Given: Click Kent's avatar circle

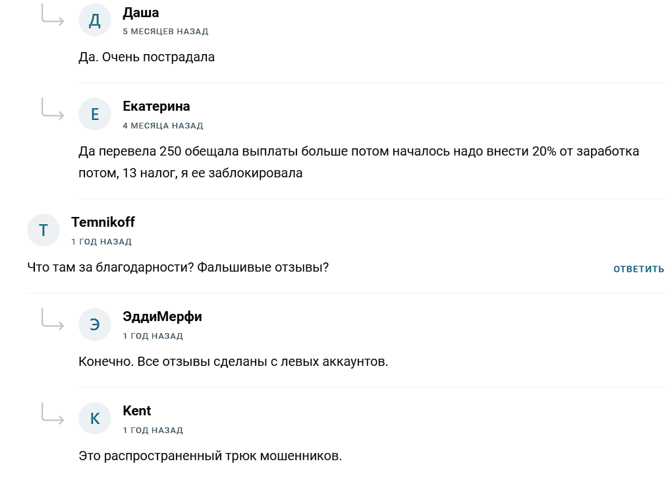Looking at the screenshot, I should tap(95, 419).
